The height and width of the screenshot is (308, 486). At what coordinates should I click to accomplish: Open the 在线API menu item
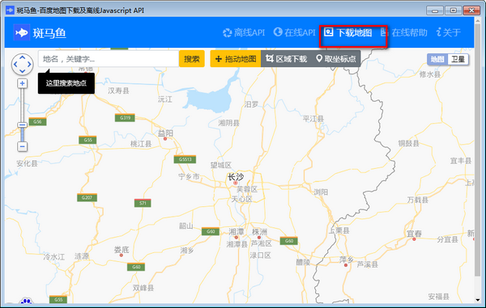(295, 32)
